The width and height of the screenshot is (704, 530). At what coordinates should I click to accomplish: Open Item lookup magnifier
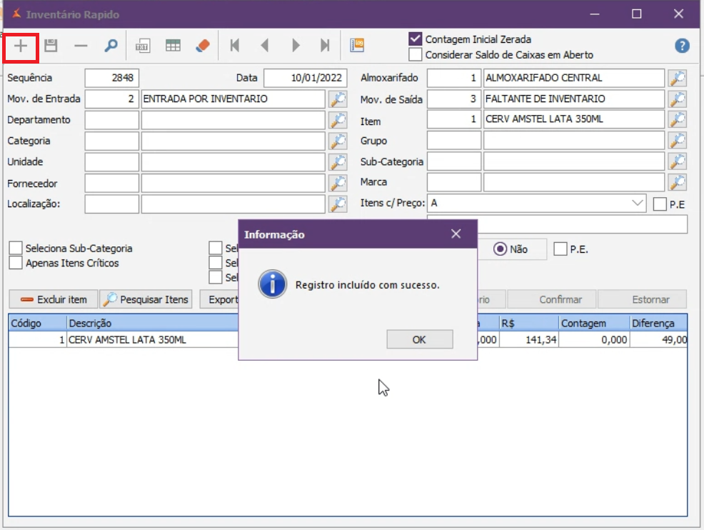click(678, 119)
